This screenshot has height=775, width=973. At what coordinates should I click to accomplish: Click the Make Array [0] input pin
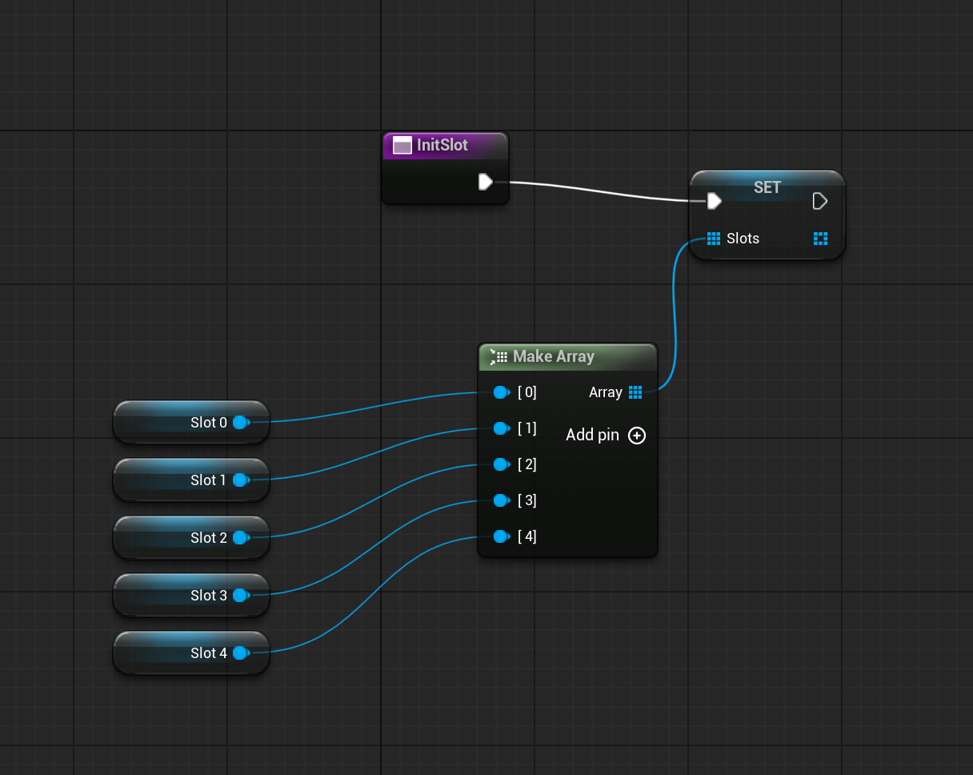coord(501,392)
